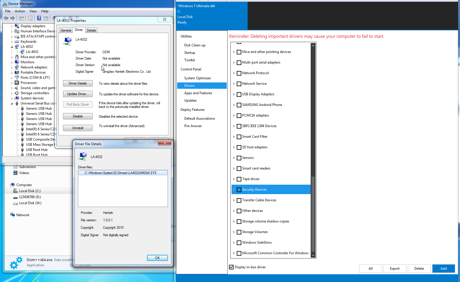Select the Keyboards device category icon
The image size is (460, 282).
17,42
